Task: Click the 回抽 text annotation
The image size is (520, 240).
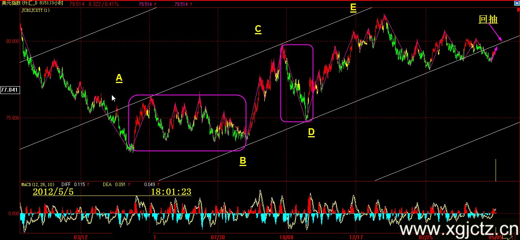Action: coord(488,19)
